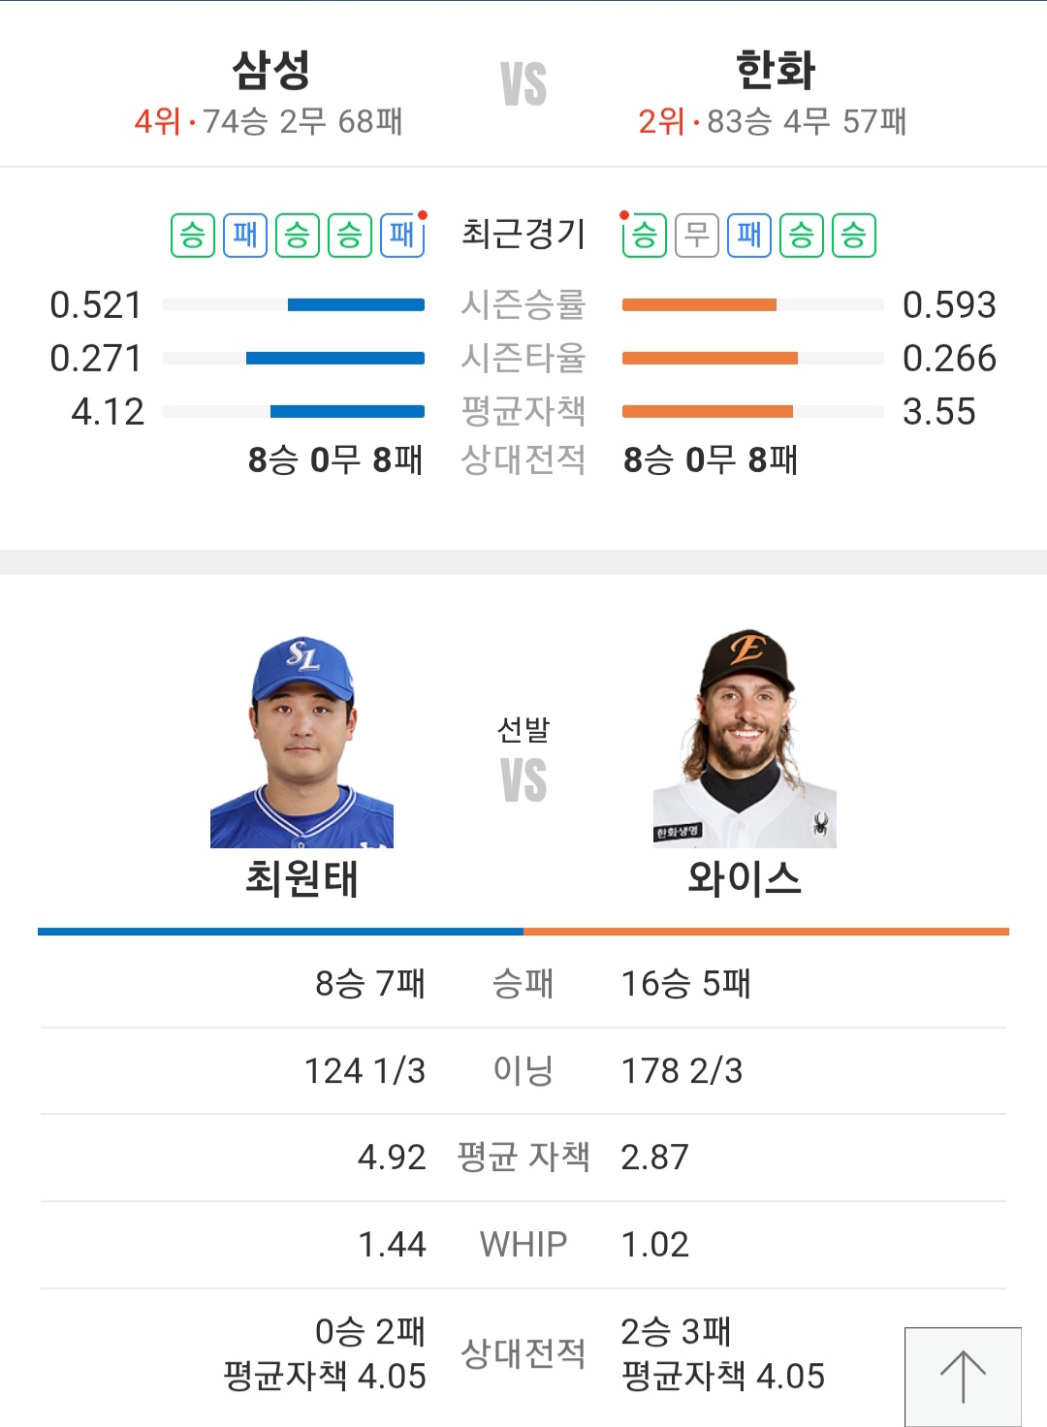Open the 한화 team name header
The width and height of the screenshot is (1047, 1427).
point(775,70)
